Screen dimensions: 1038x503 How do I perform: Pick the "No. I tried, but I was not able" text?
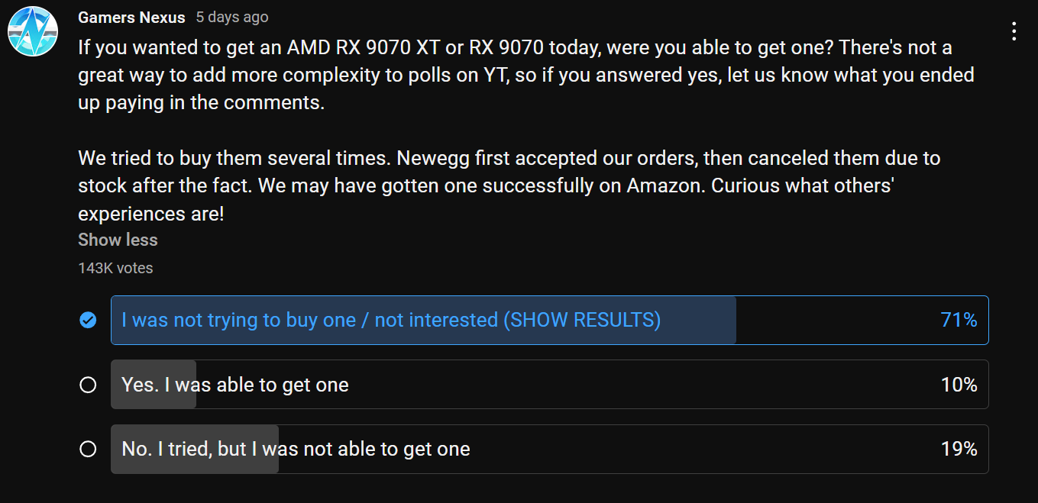pyautogui.click(x=296, y=449)
